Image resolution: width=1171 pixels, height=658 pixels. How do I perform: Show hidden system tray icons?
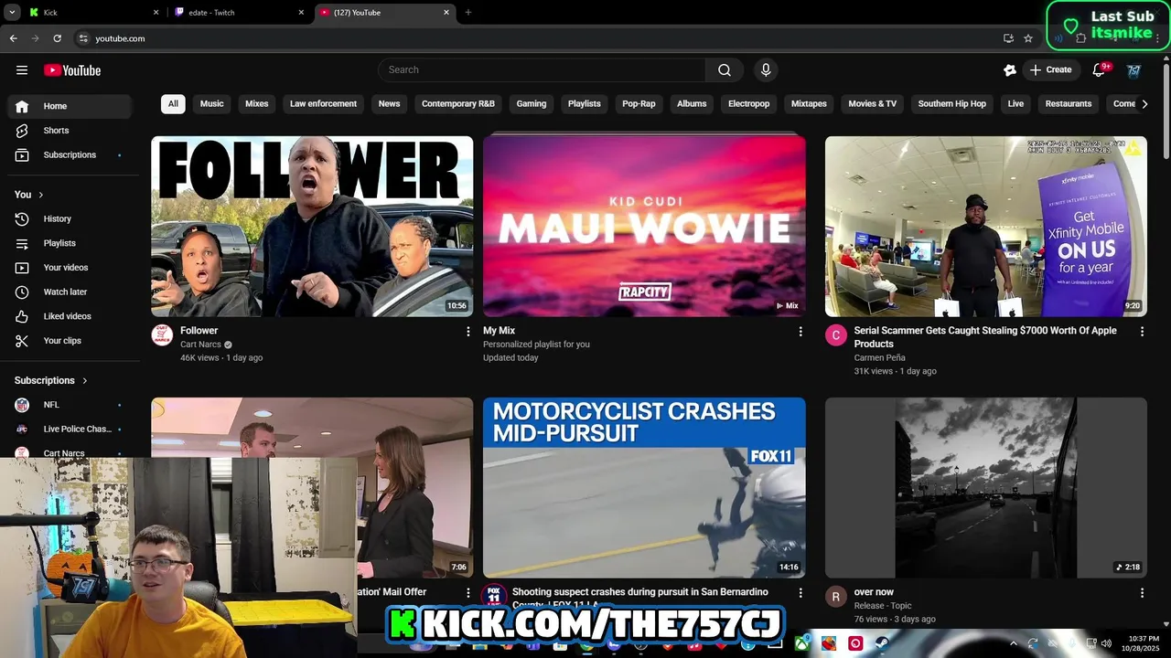click(x=1013, y=643)
